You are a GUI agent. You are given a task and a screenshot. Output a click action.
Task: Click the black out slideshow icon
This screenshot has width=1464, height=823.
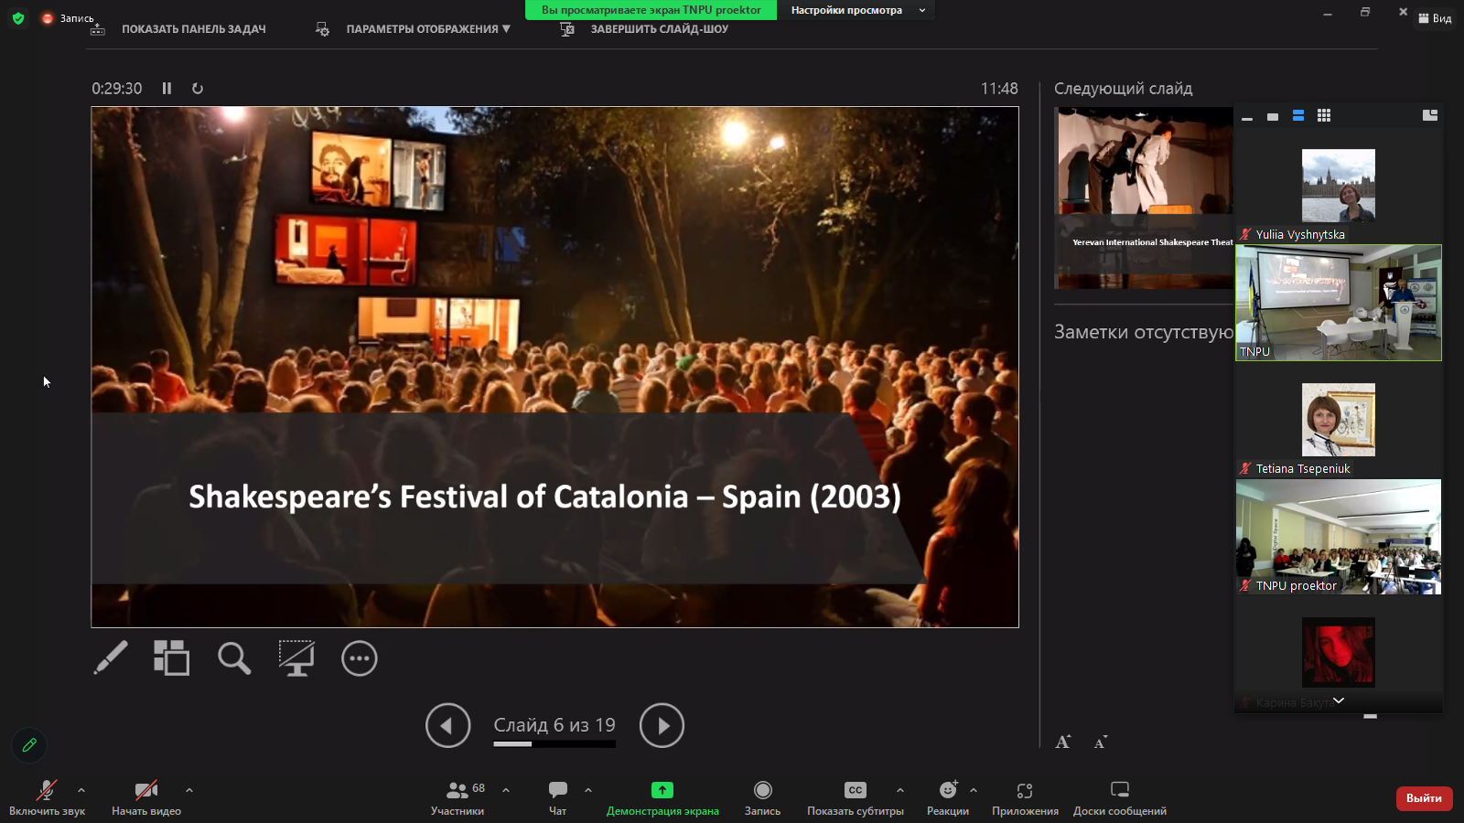(296, 657)
